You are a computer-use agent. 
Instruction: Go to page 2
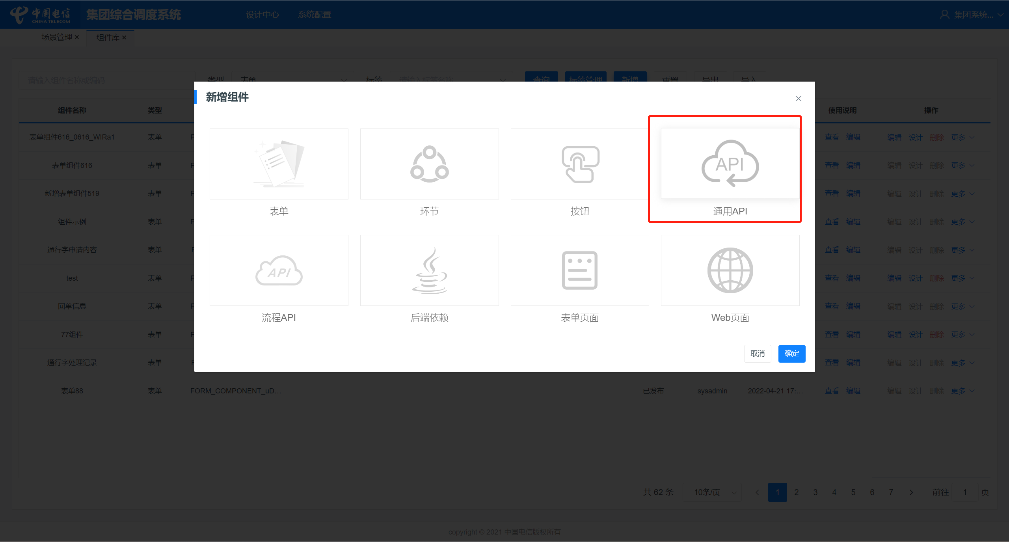tap(796, 492)
